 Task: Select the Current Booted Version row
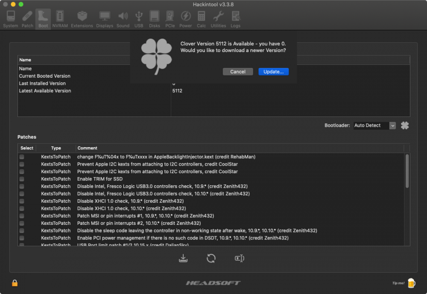(x=214, y=76)
